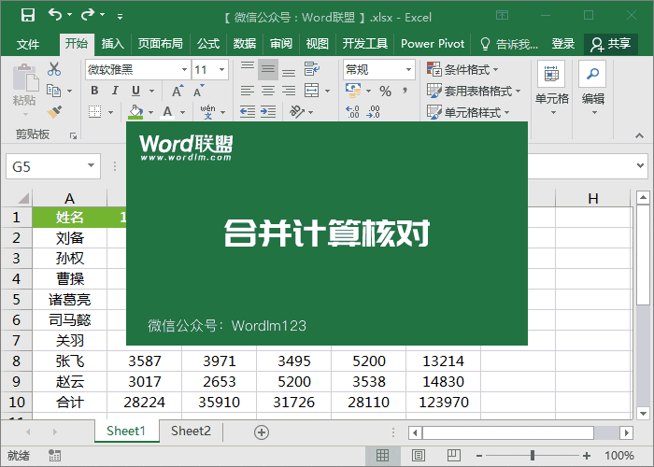Apply percent style
This screenshot has height=467, width=654.
point(385,91)
